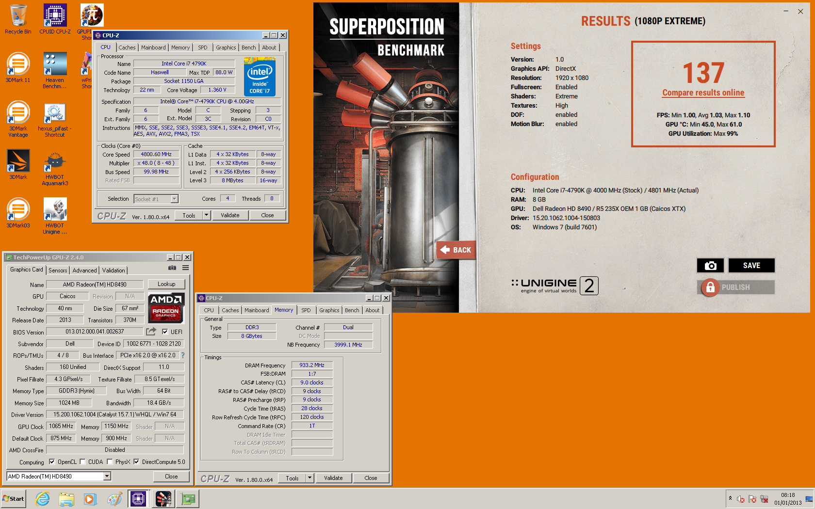Toggle the OpenCL checkbox
This screenshot has height=509, width=815.
click(52, 462)
